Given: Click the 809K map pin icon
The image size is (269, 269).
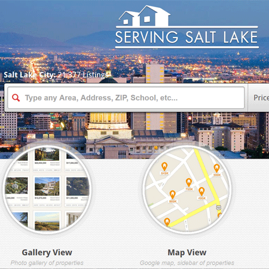Looking at the screenshot, I should tap(172, 195).
